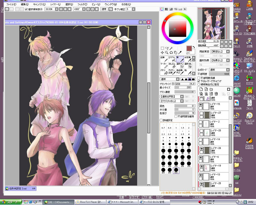Open the レイヤー(L) menu

55,4
